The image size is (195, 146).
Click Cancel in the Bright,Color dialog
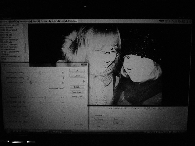[x=77, y=76]
